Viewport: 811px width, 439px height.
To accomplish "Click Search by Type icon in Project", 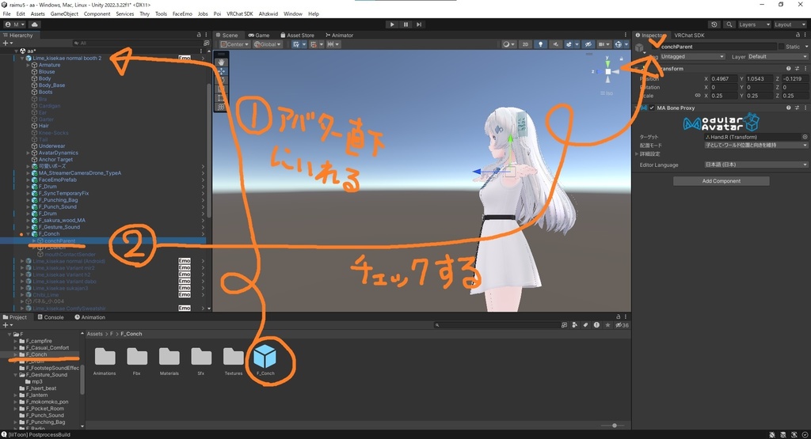I will pos(575,325).
